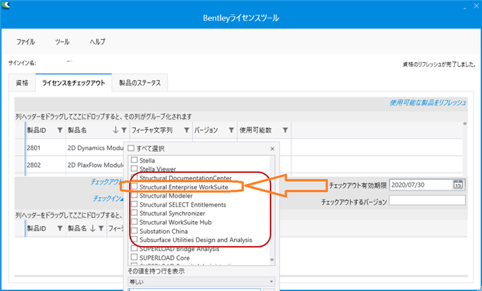Check the Stella checkbox
The width and height of the screenshot is (482, 291).
pos(134,160)
